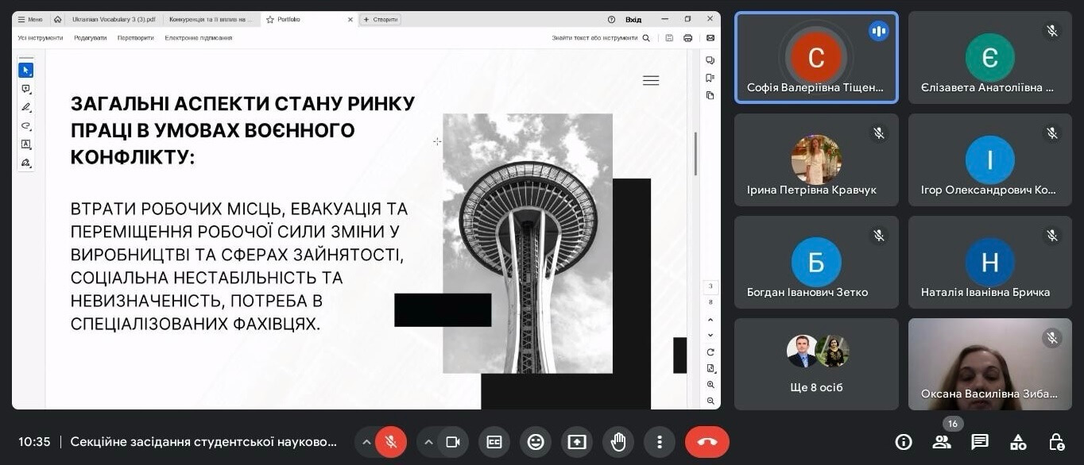Image resolution: width=1084 pixels, height=465 pixels.
Task: Open the meeting chat panel
Action: (x=980, y=442)
